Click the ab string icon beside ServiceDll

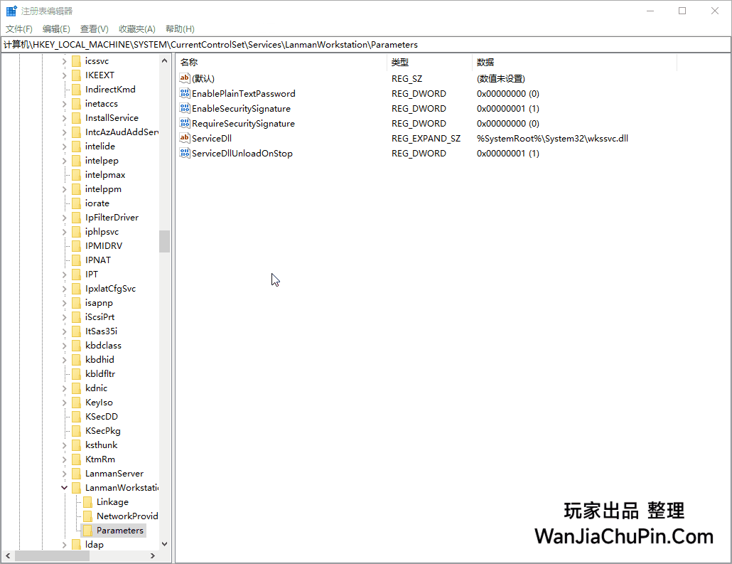(185, 138)
